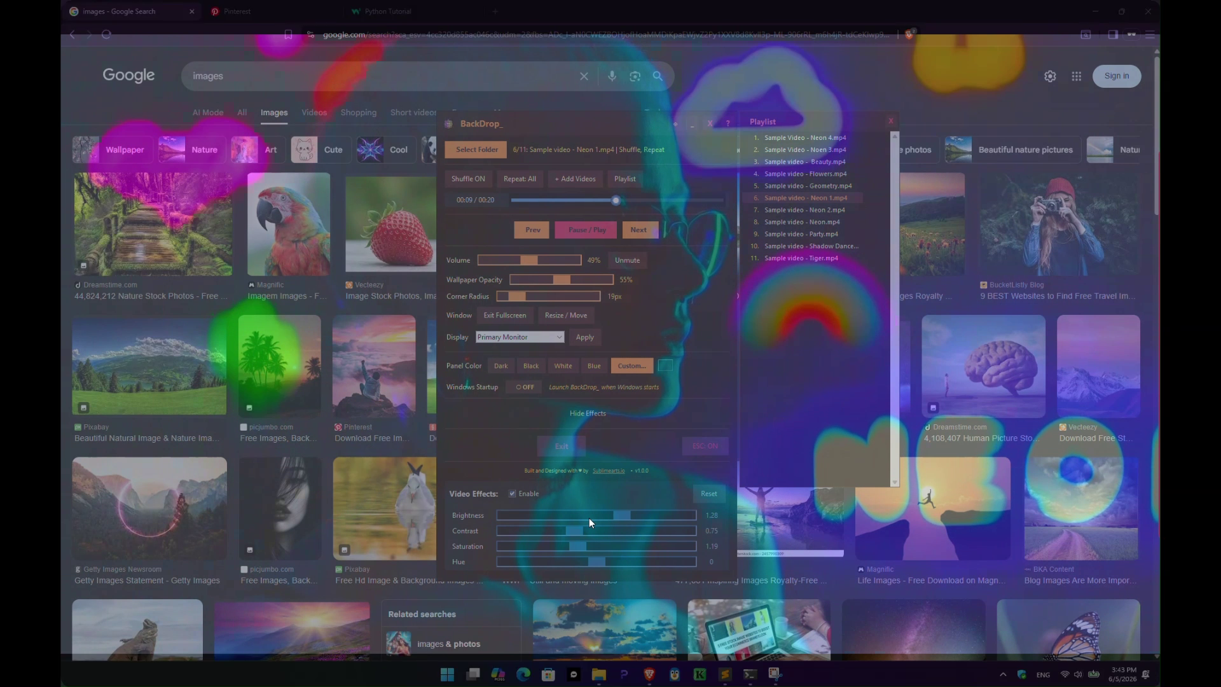Image resolution: width=1221 pixels, height=687 pixels.
Task: Open Task View on the taskbar
Action: pyautogui.click(x=473, y=674)
